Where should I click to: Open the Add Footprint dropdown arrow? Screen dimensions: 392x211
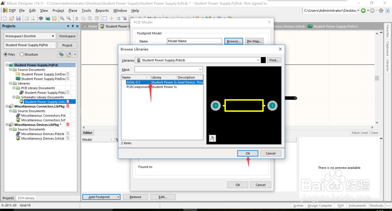[x=118, y=197]
